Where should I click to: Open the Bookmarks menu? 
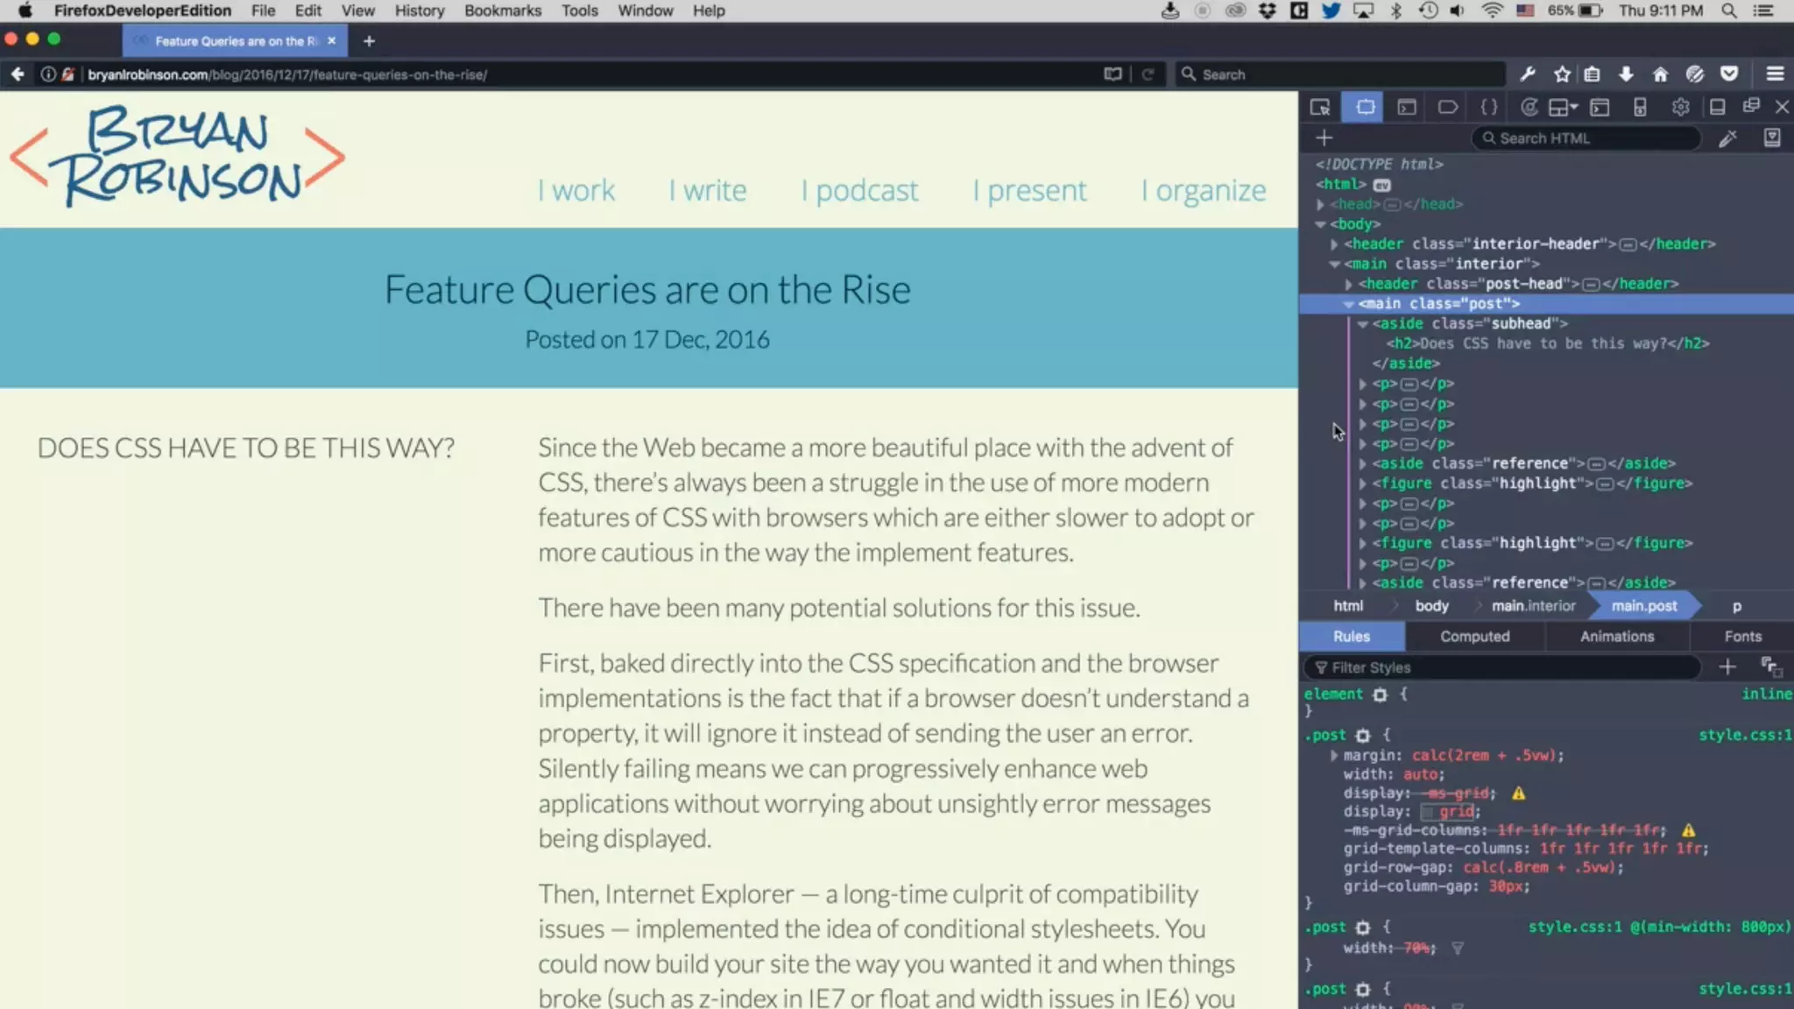[x=502, y=11]
